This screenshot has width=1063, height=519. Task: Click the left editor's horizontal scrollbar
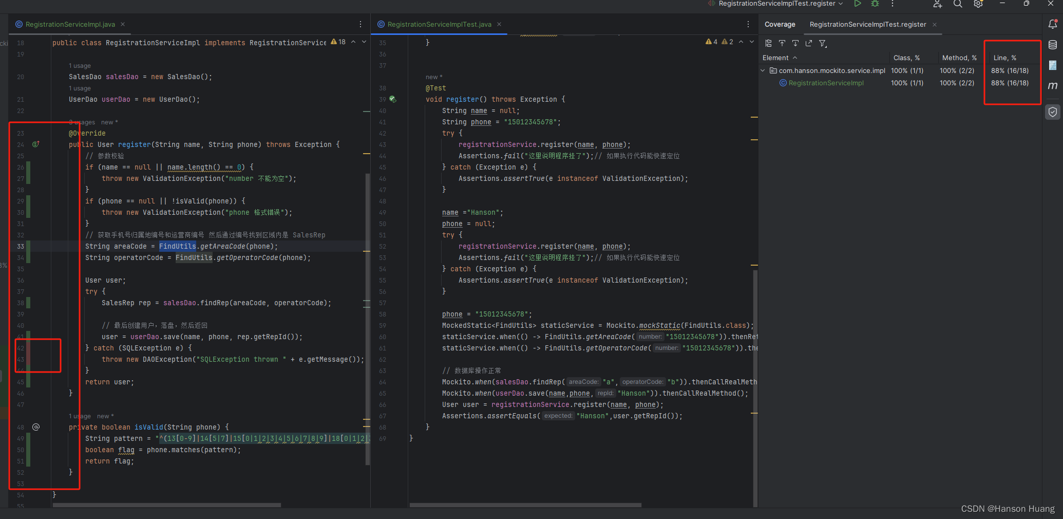(x=166, y=505)
